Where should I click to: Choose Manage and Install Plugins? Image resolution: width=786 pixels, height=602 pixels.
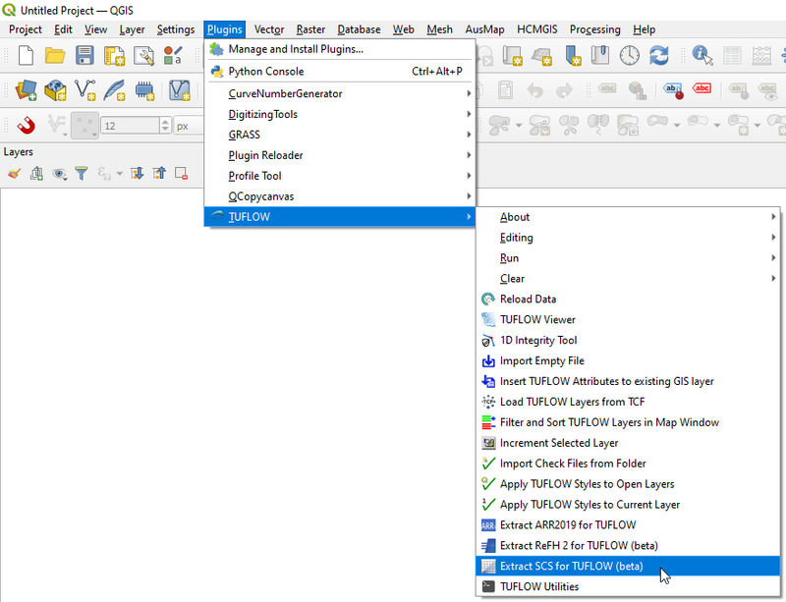coord(296,49)
